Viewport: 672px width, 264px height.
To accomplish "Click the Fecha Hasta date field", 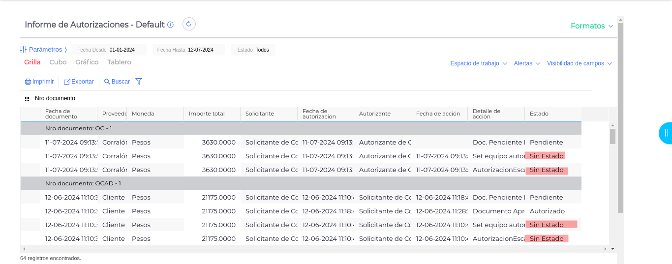I will pos(201,50).
